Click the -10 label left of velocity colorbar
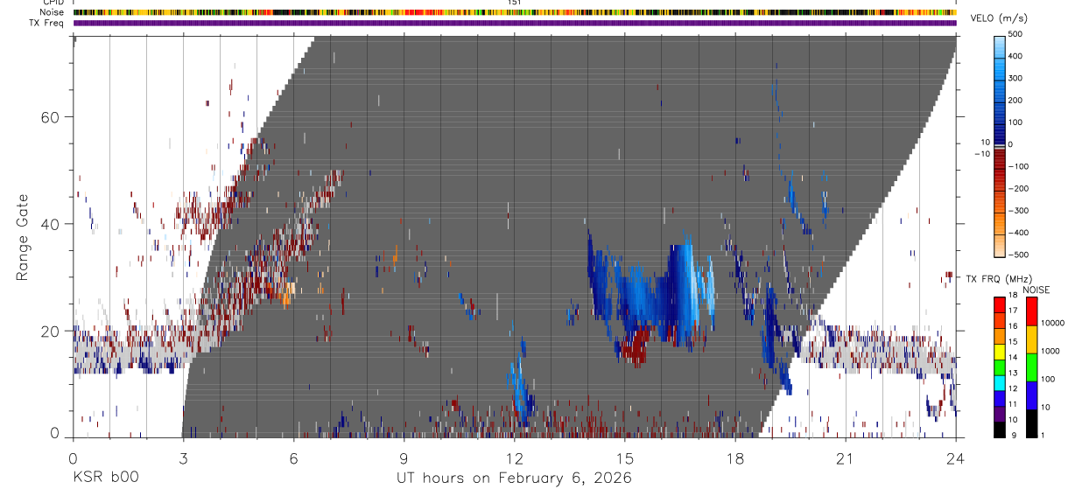The width and height of the screenshot is (1075, 496). pyautogui.click(x=981, y=154)
